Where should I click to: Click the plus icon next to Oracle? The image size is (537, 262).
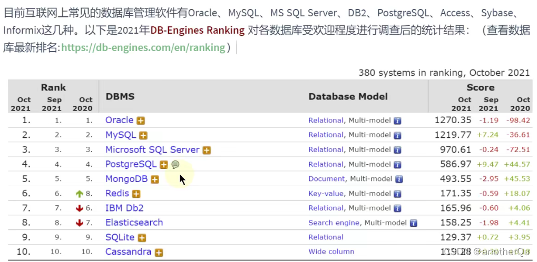(140, 120)
